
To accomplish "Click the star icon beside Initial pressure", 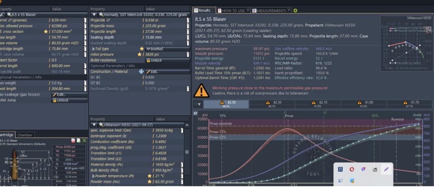I will tap(140, 55).
